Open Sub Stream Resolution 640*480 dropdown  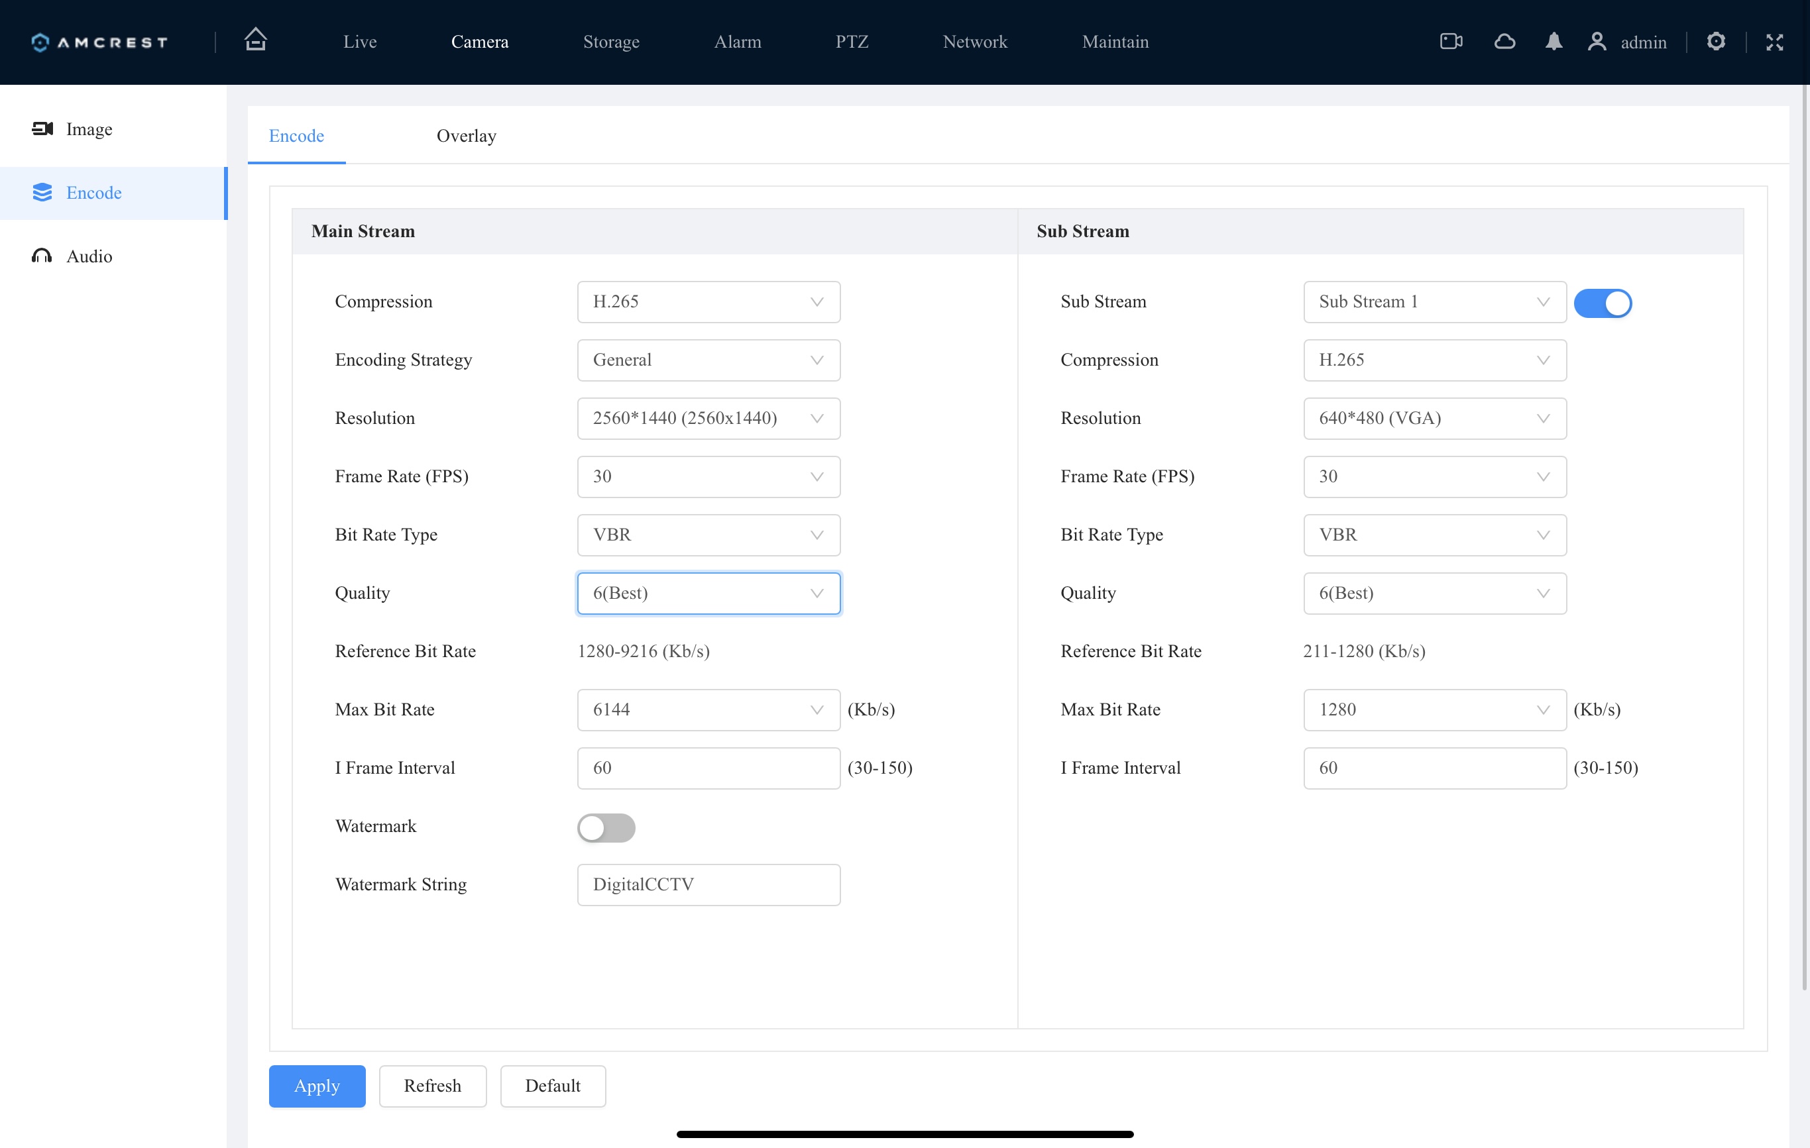1434,419
